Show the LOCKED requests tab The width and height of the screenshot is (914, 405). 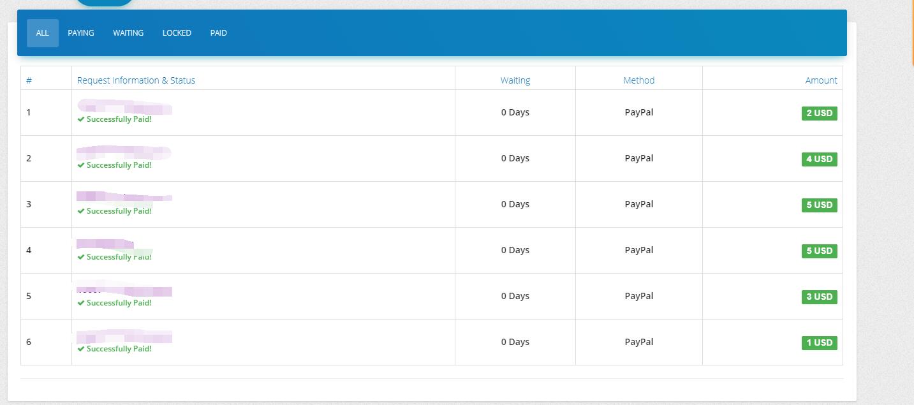click(177, 33)
